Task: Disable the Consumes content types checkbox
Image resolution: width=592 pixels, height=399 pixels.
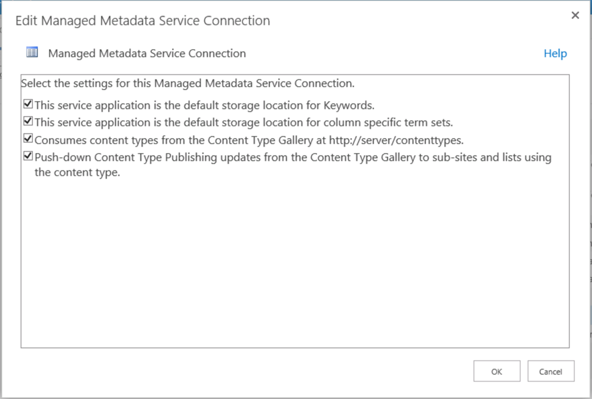Action: tap(28, 139)
